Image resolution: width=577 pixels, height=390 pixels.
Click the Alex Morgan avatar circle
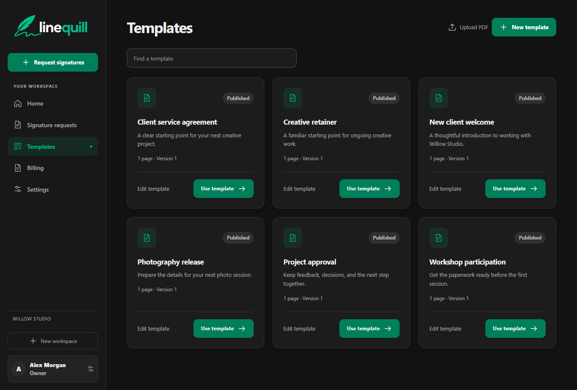coord(19,369)
